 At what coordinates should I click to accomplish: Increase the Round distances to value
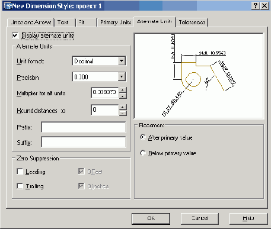(x=123, y=107)
